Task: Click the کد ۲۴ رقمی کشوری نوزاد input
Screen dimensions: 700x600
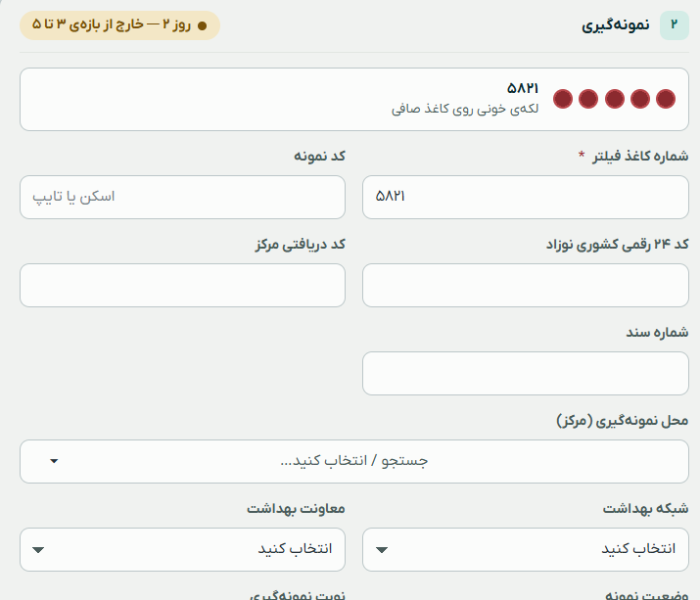Action: pyautogui.click(x=526, y=285)
